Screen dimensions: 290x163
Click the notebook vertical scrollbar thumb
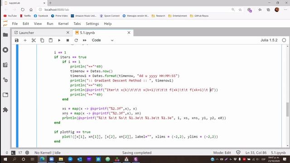click(x=287, y=110)
